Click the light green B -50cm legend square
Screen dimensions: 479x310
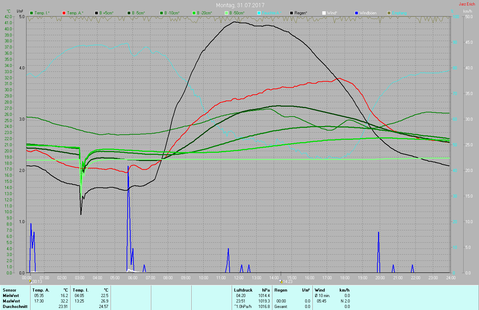click(226, 13)
